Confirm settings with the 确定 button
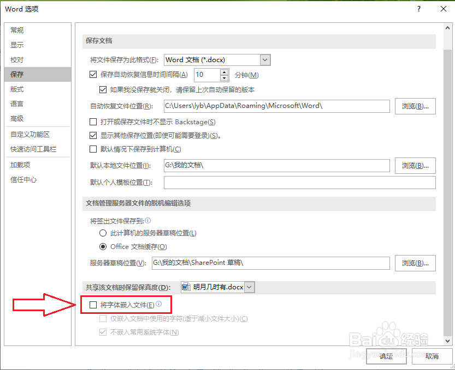Image resolution: width=455 pixels, height=370 pixels. pyautogui.click(x=386, y=356)
